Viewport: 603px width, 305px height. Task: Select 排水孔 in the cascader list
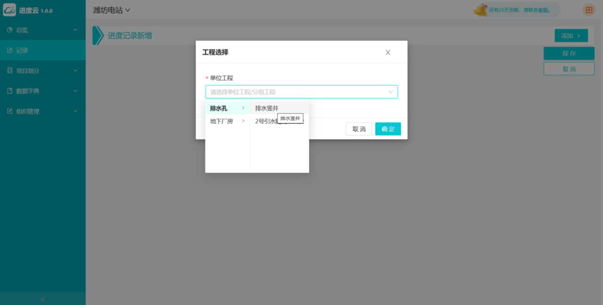pos(219,108)
